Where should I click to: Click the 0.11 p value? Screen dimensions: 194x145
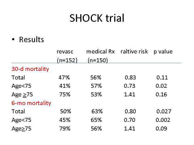[x=162, y=78]
